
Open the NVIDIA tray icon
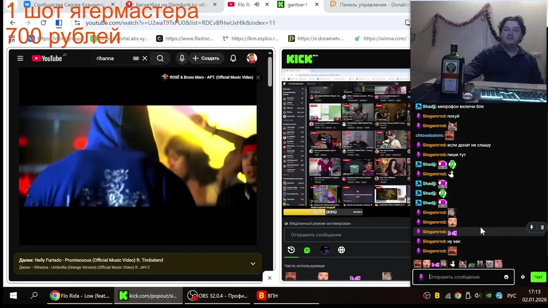coord(488,296)
